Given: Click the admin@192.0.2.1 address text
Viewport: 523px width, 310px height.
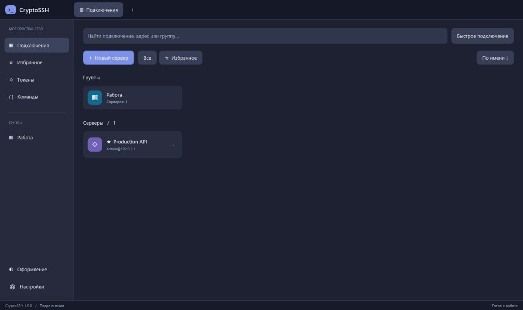Looking at the screenshot, I should click(121, 149).
